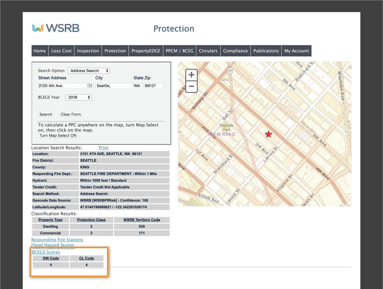
Task: Open the BCEGS Scores link
Action: 46,252
